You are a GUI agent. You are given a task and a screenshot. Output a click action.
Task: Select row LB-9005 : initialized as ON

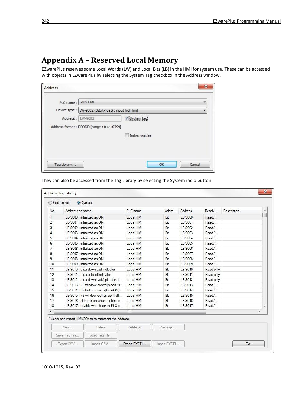pyautogui.click(x=155, y=243)
